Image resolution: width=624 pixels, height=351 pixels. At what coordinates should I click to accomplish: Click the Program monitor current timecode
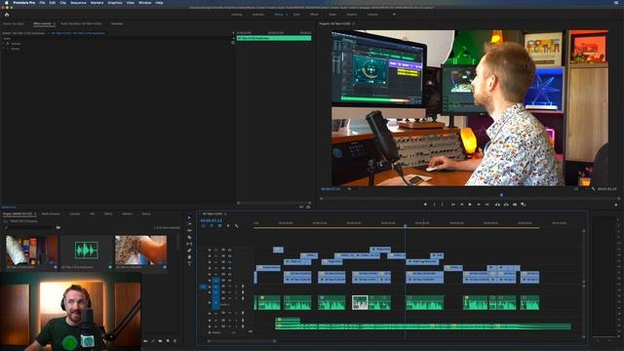click(331, 189)
